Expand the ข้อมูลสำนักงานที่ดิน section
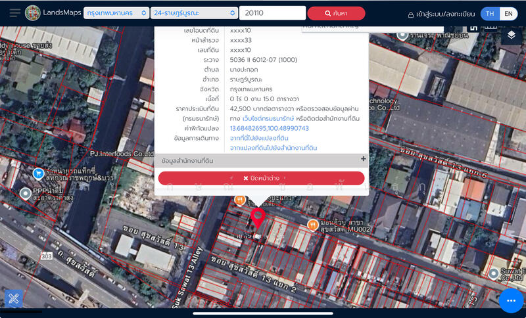 coord(363,160)
